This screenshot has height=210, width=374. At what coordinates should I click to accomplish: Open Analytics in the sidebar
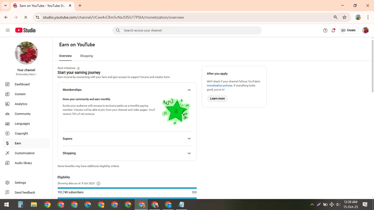coord(26,104)
